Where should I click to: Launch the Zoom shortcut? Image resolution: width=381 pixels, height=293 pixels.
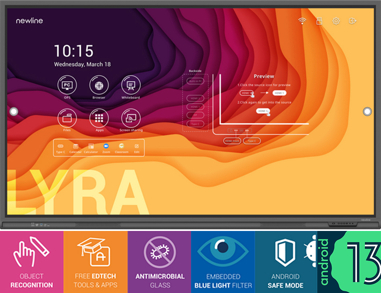pyautogui.click(x=106, y=148)
